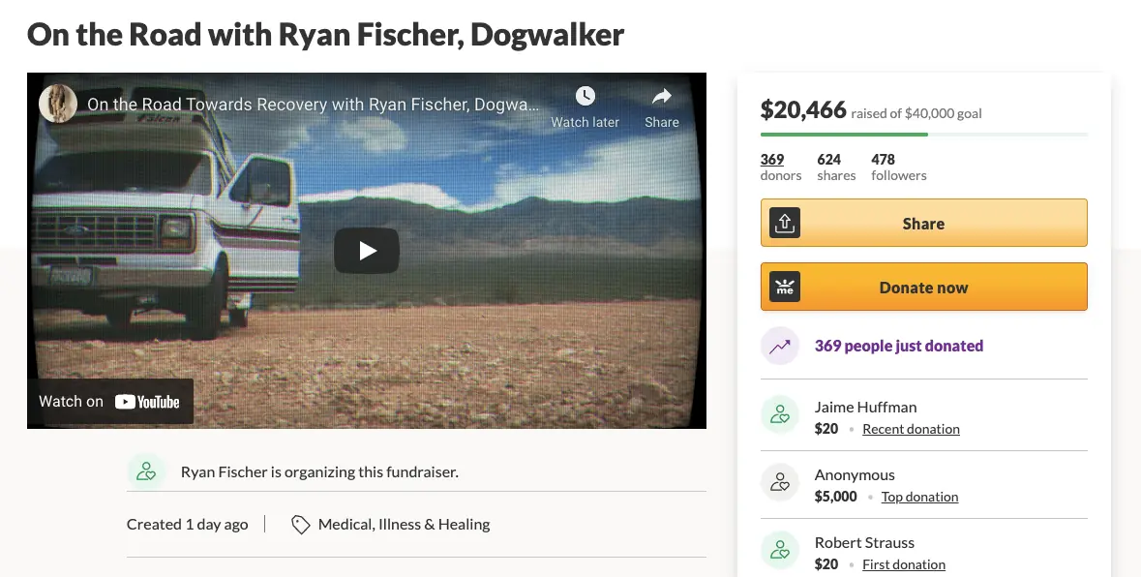View the Recent donation link

pyautogui.click(x=911, y=429)
